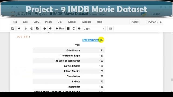Click the page scrollbar down arrow
The height and width of the screenshot is (97, 173).
coord(172,91)
